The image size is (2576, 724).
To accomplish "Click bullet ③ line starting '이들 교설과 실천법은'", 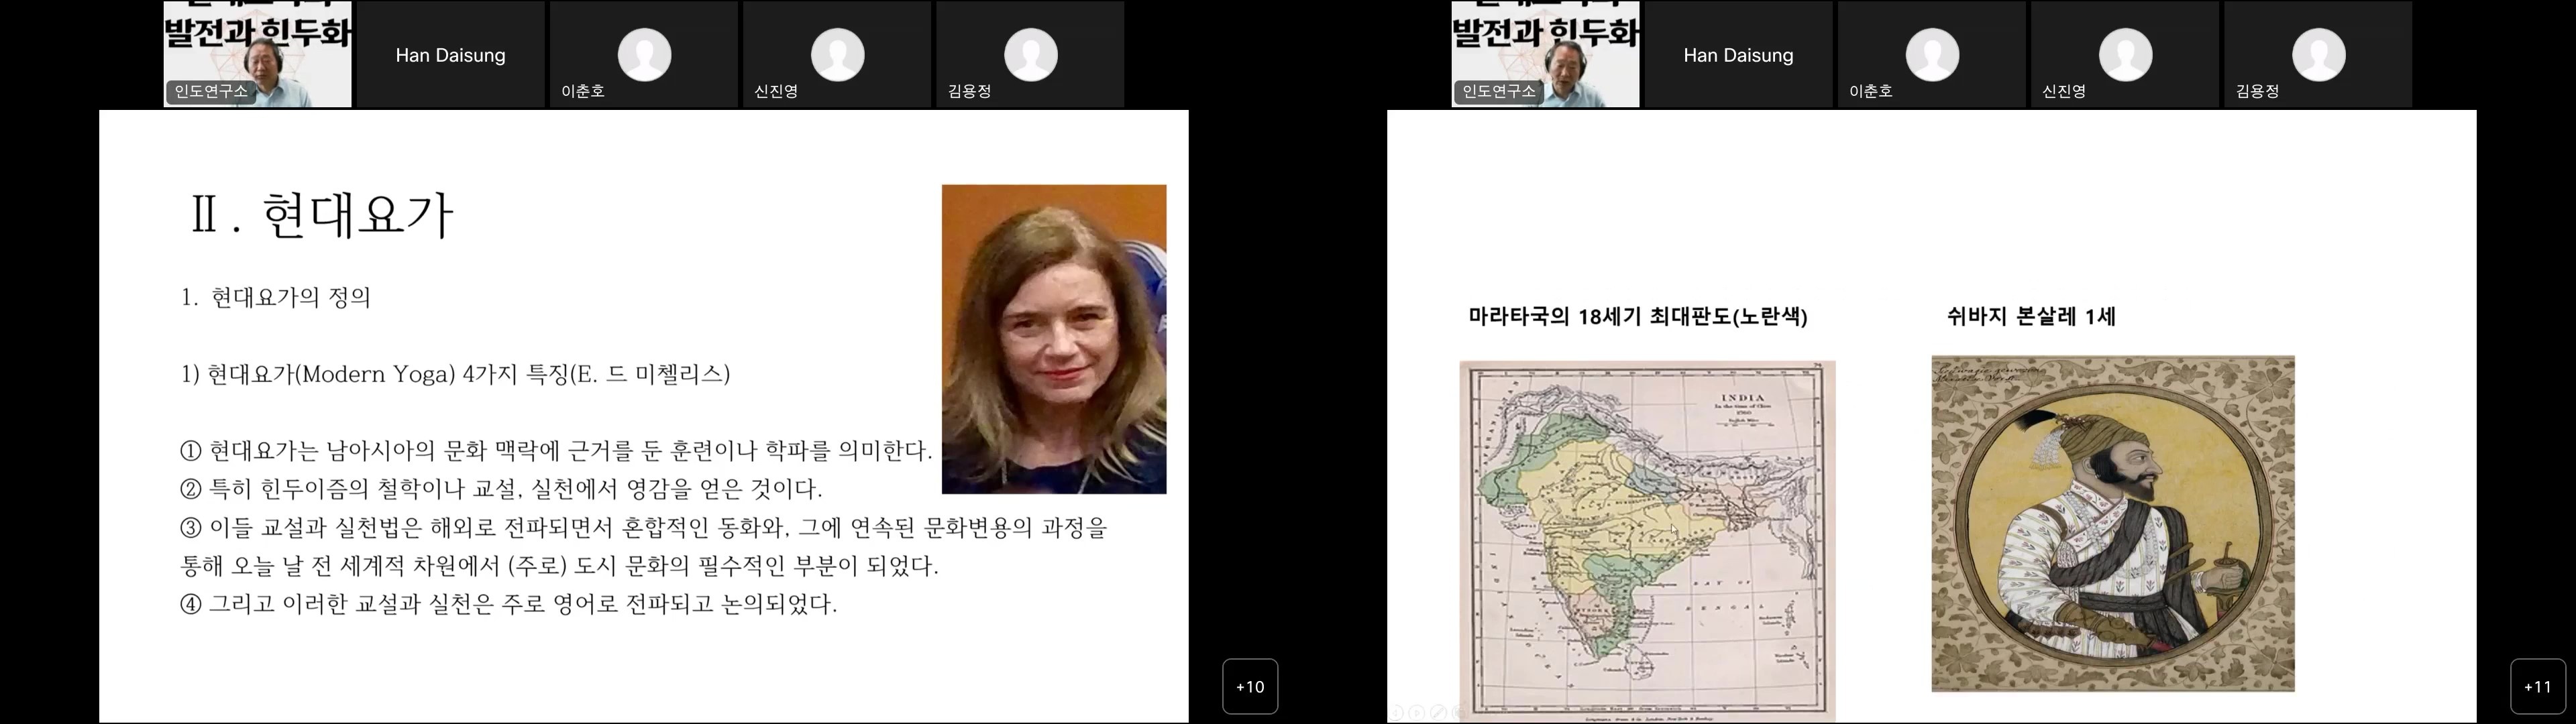I will [644, 527].
